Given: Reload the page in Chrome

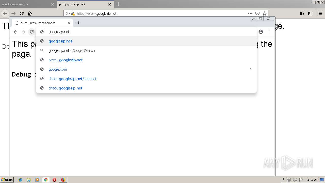Looking at the screenshot, I should (x=32, y=32).
